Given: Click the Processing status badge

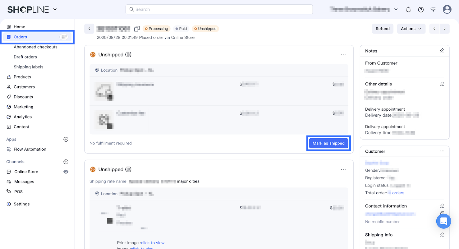Looking at the screenshot, I should click(156, 29).
